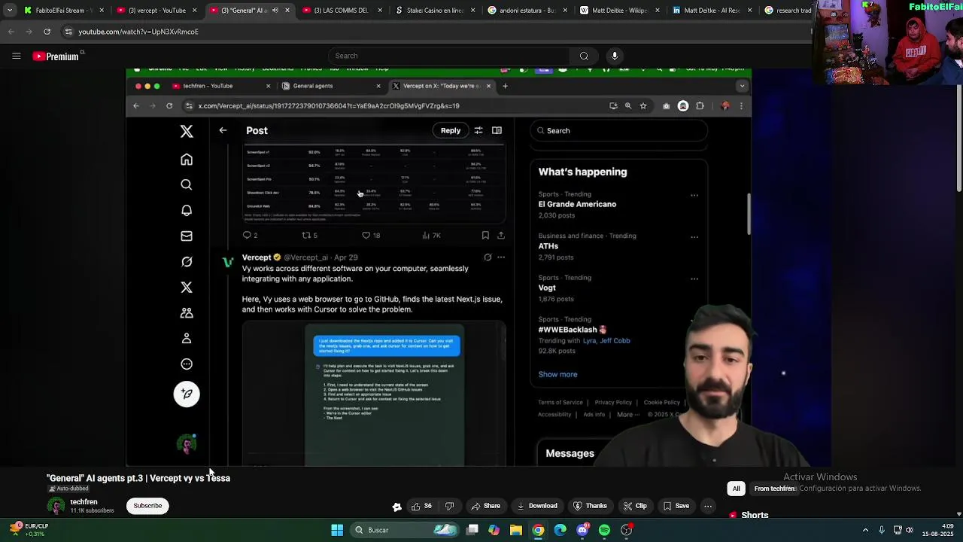Viewport: 963px width, 542px height.
Task: Open the reader view icon beside Reply
Action: pyautogui.click(x=497, y=130)
